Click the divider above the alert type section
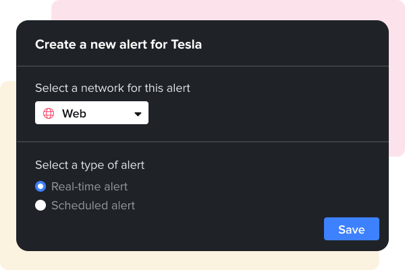Screen dimensions: 405x270 pyautogui.click(x=202, y=142)
